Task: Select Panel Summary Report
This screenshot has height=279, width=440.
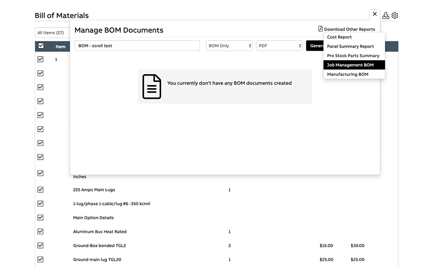Action: pyautogui.click(x=354, y=46)
